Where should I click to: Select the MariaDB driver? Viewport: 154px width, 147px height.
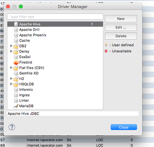26,106
